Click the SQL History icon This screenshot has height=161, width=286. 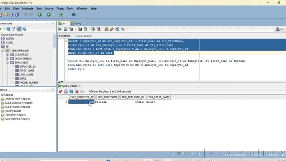pos(117,29)
